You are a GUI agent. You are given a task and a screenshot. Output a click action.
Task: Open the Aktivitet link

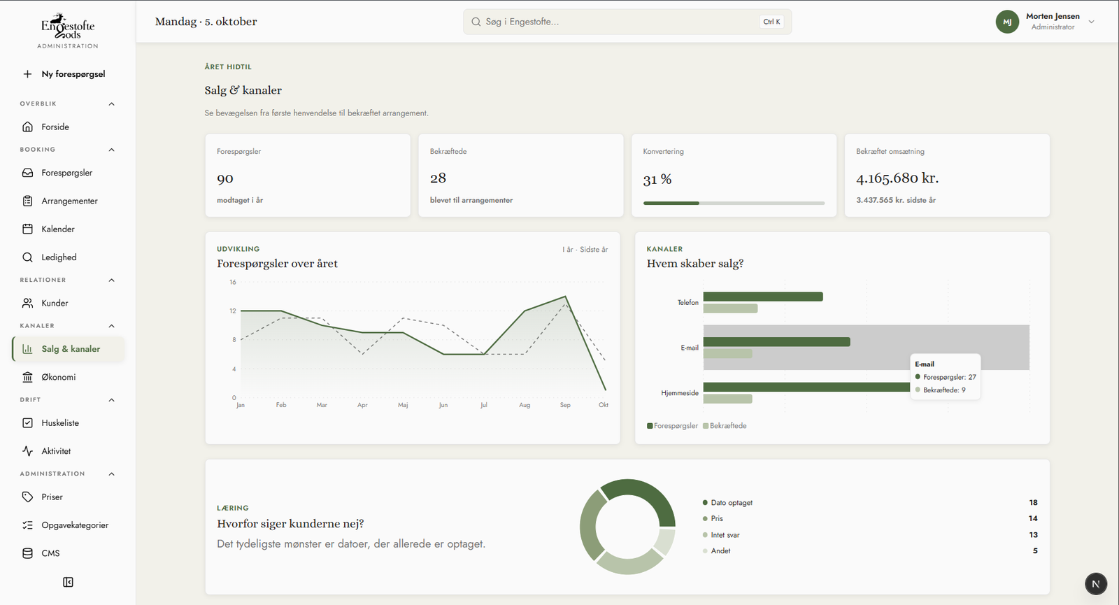68,451
